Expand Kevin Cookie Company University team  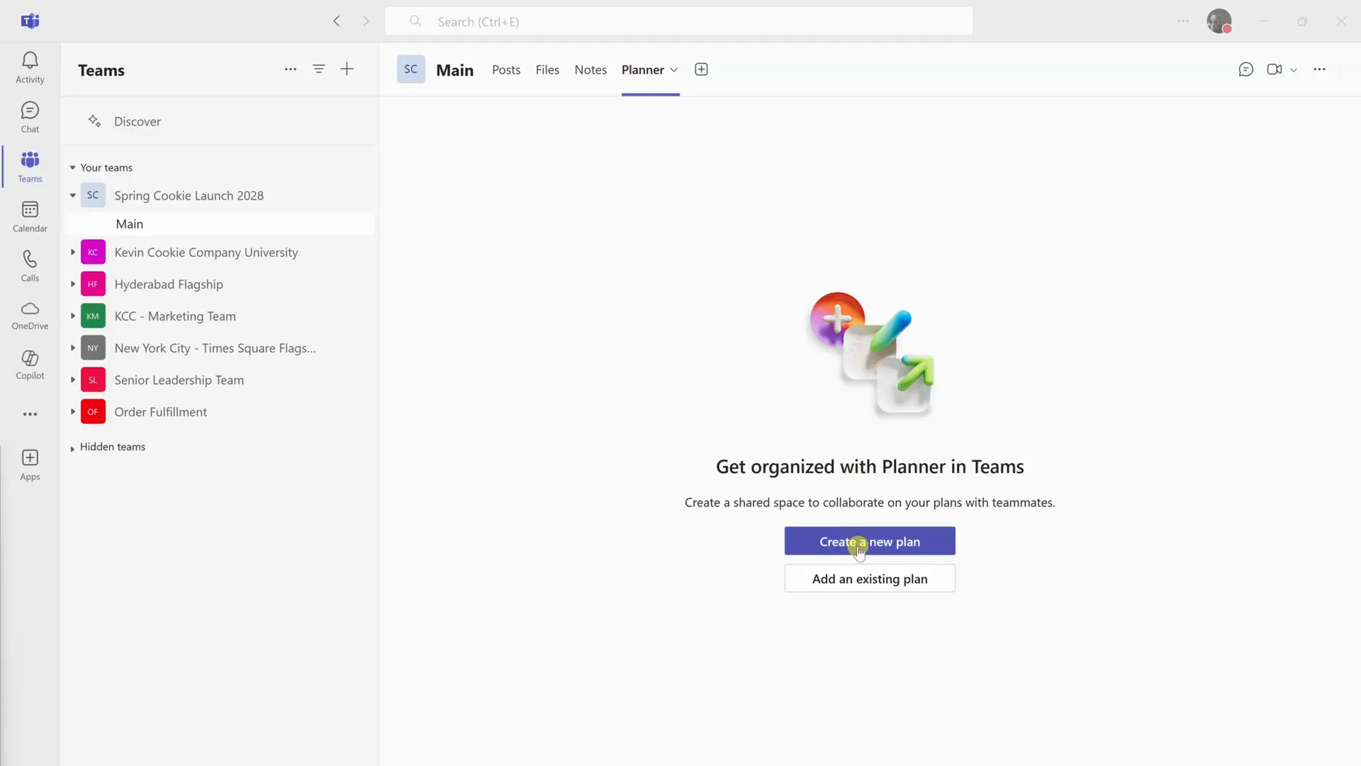click(x=72, y=252)
